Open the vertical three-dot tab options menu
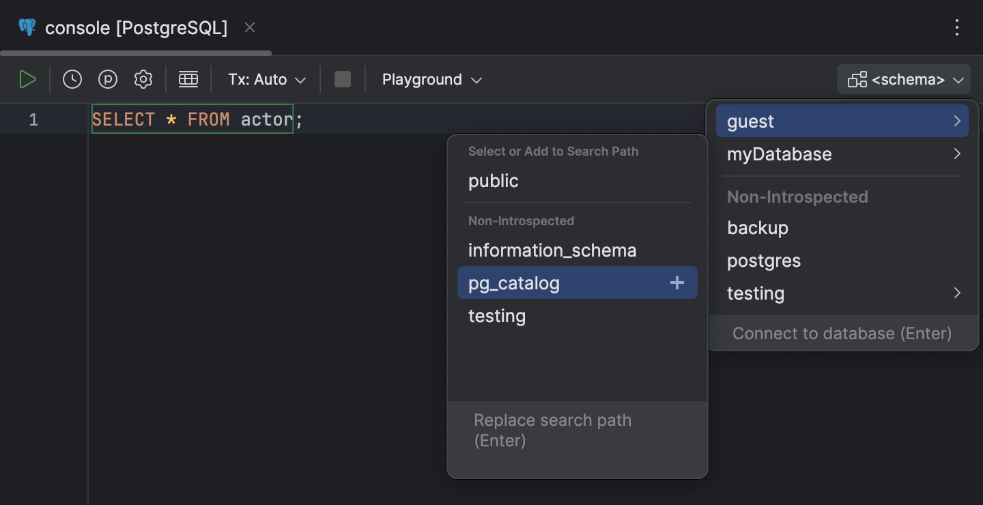Viewport: 983px width, 505px height. coord(957,28)
